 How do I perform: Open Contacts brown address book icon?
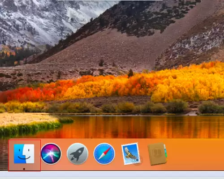[x=157, y=154]
